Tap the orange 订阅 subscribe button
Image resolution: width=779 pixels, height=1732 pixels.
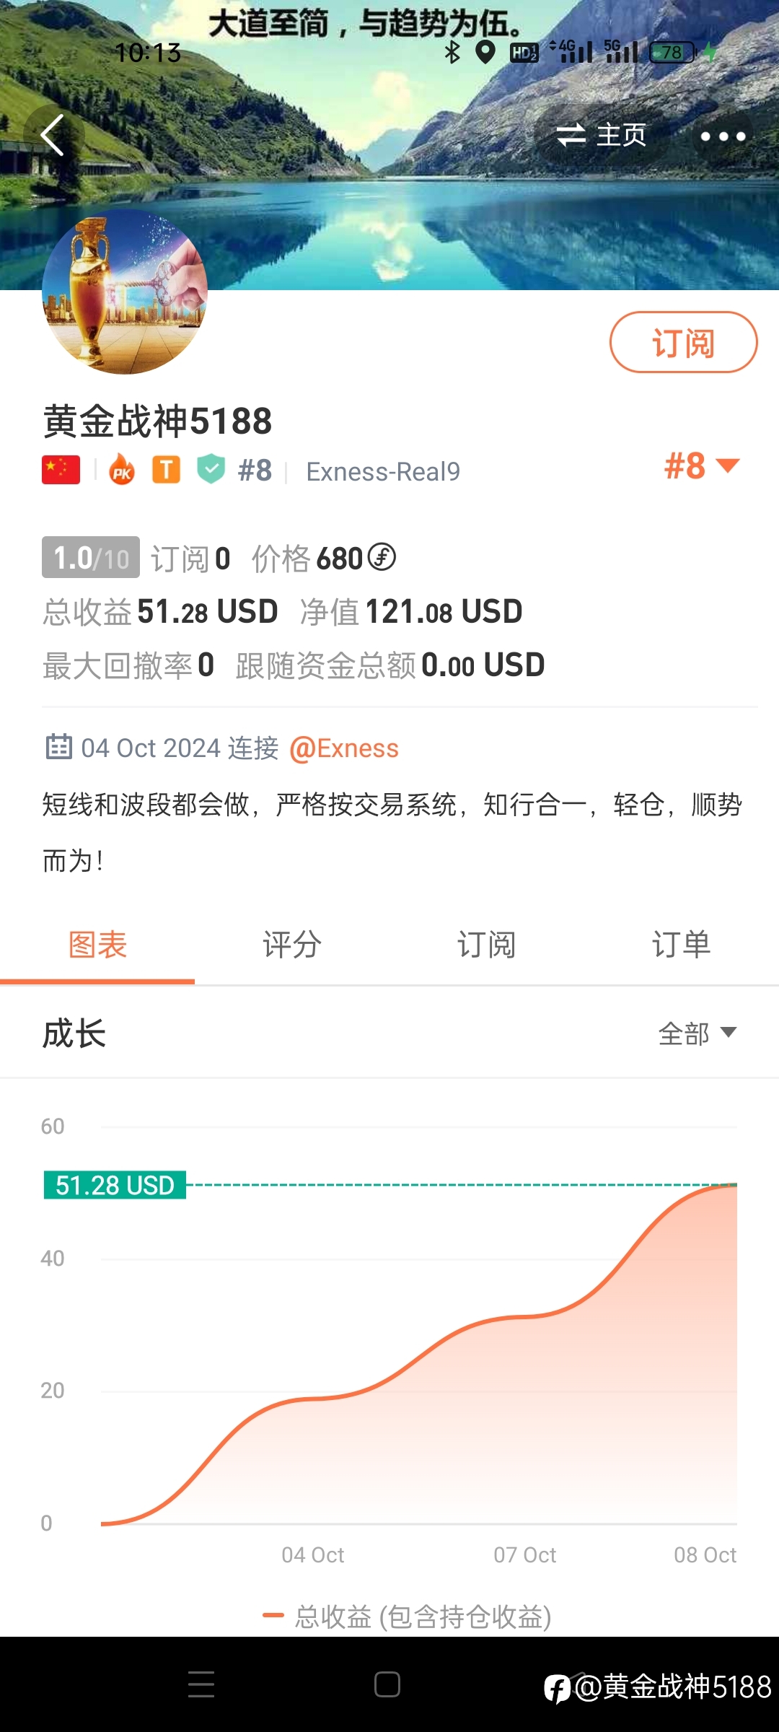tap(684, 342)
